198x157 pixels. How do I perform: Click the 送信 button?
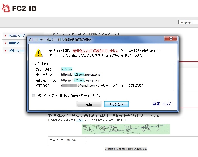point(89,104)
